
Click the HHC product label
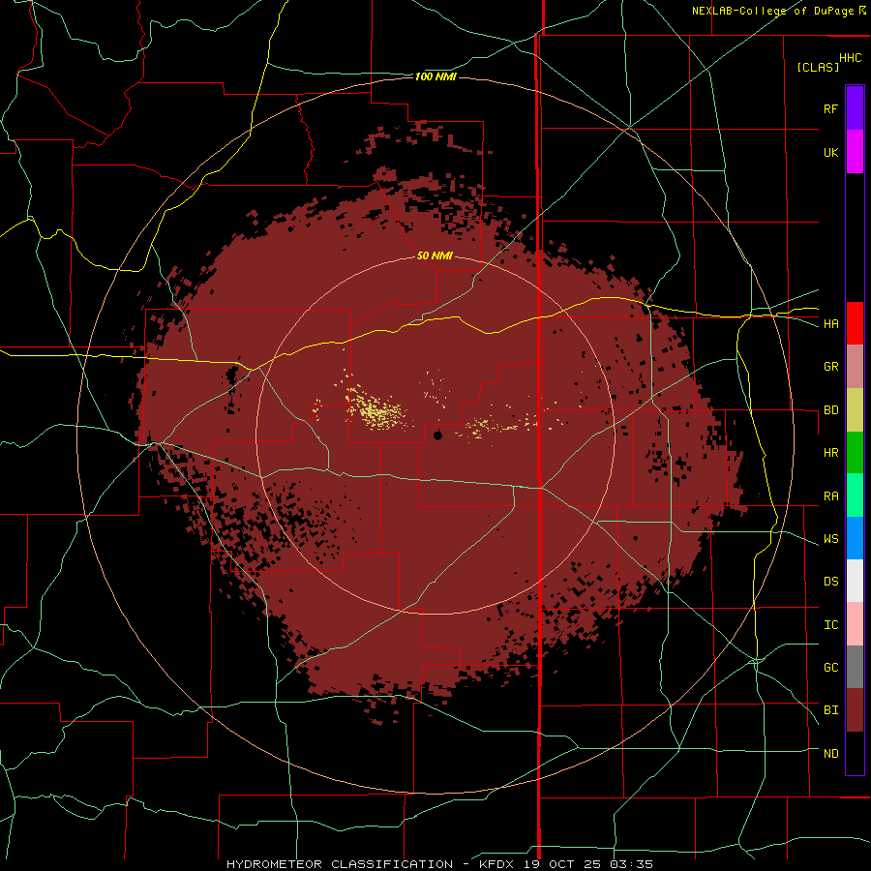[850, 58]
